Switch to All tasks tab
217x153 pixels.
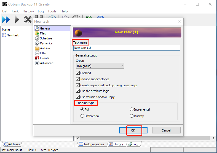pyautogui.click(x=12, y=144)
